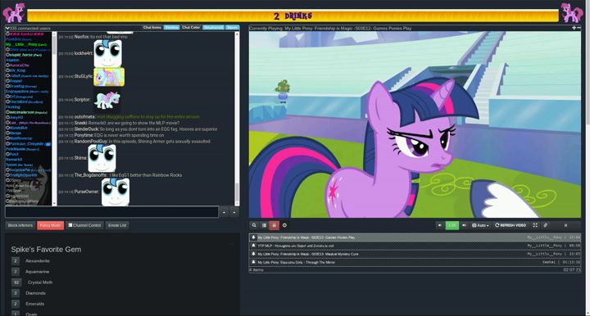Click the second arrow button right of chat input
The width and height of the screenshot is (590, 316).
(x=234, y=212)
